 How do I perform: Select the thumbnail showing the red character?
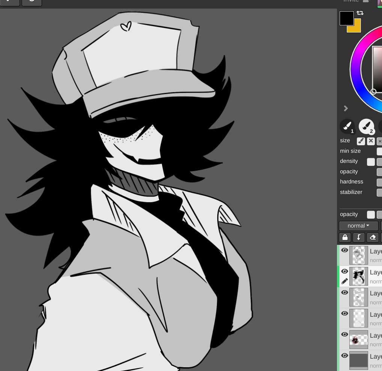pos(359,340)
